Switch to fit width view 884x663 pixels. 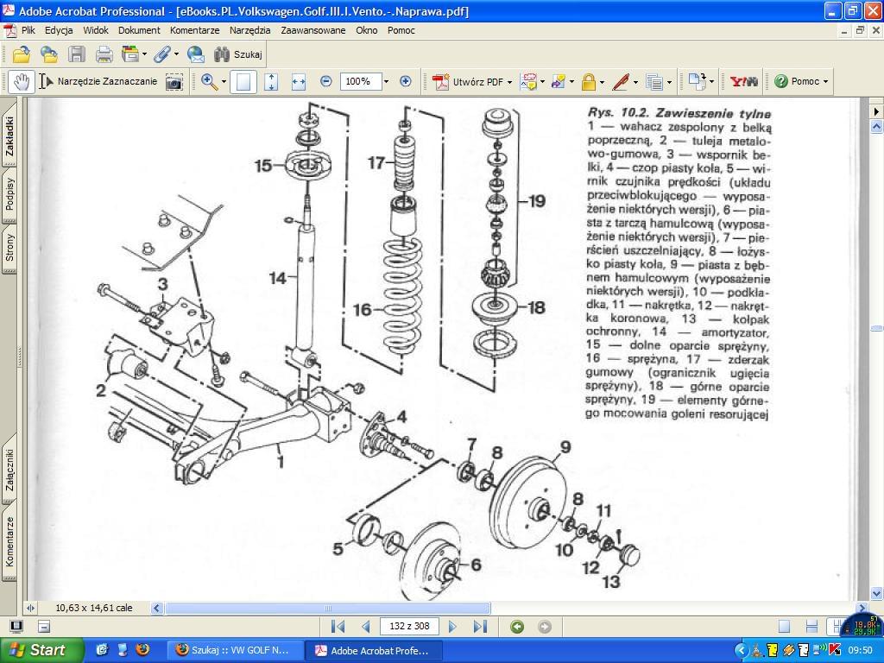pyautogui.click(x=298, y=82)
